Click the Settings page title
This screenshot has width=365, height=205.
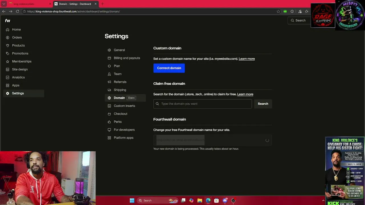(116, 36)
